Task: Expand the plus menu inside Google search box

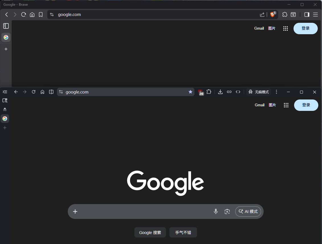Action: click(x=75, y=212)
